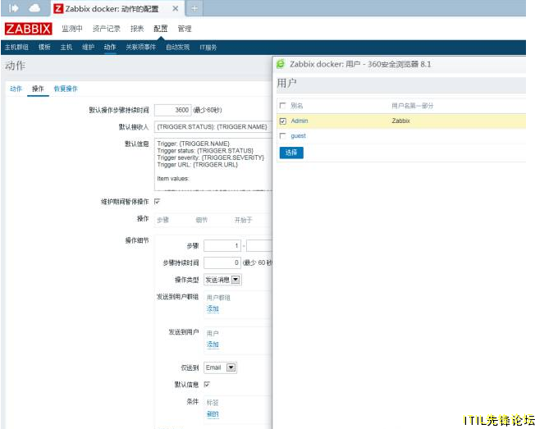Go to 动作 submenu

pos(110,47)
